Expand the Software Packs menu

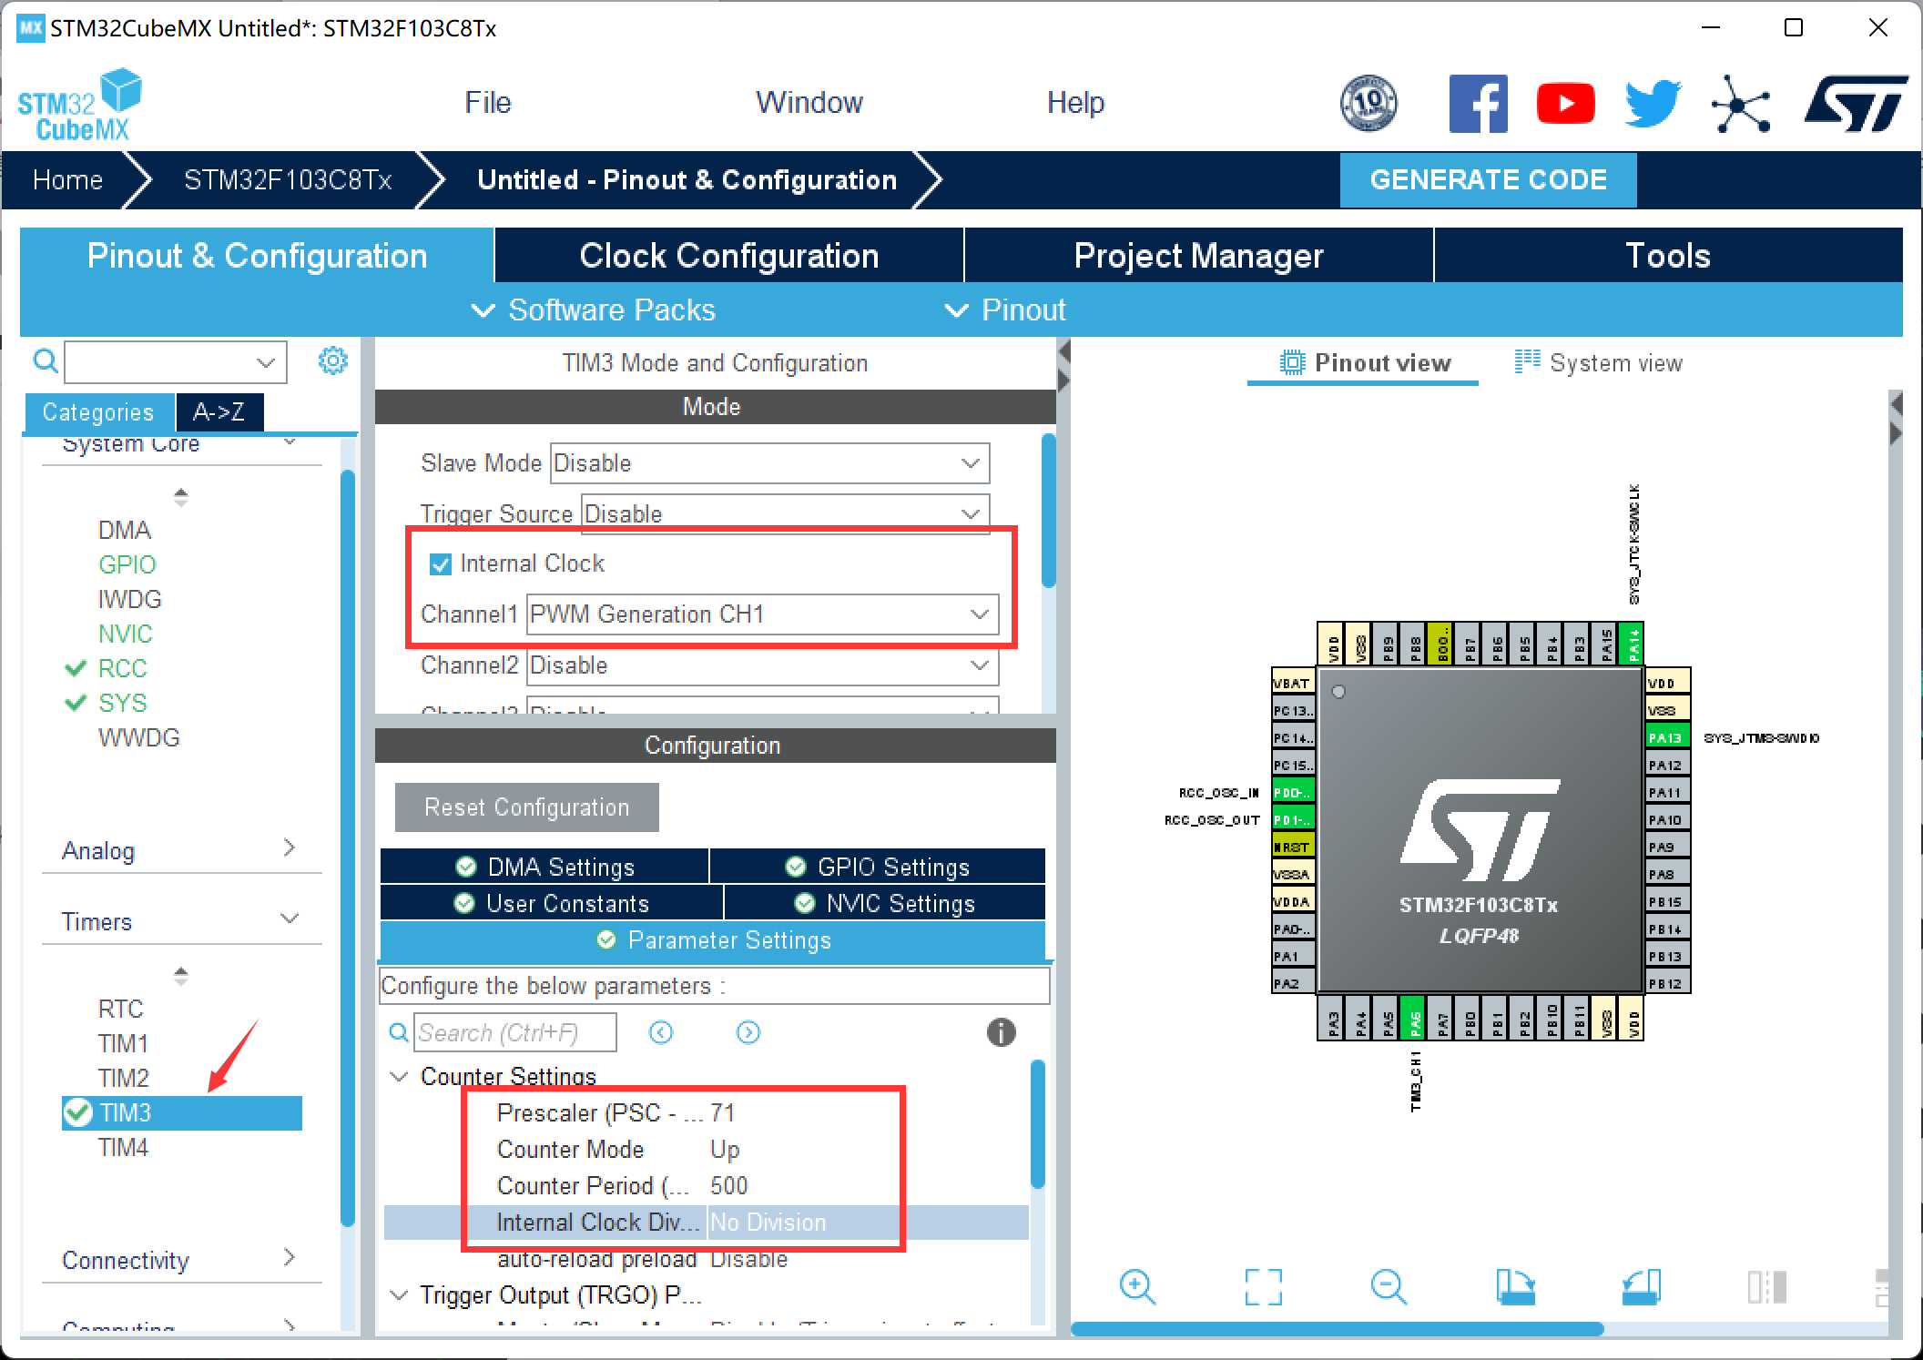[x=593, y=310]
